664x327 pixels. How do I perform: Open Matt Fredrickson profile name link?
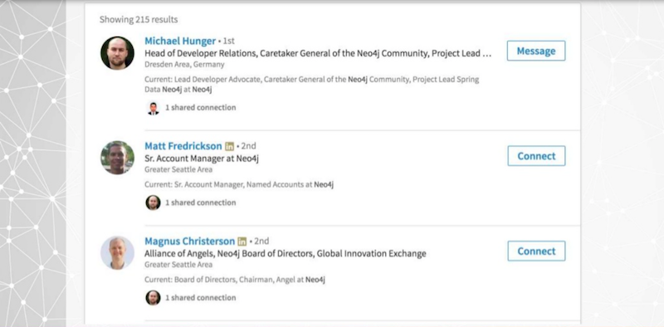pyautogui.click(x=183, y=146)
